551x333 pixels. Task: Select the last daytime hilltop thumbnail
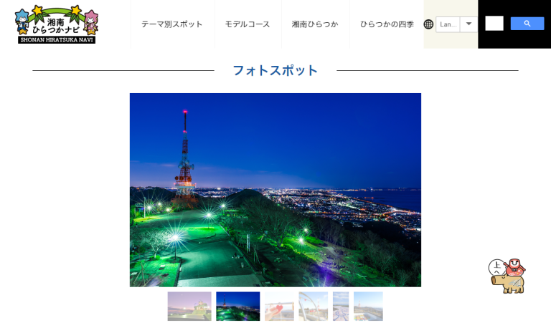coord(368,306)
